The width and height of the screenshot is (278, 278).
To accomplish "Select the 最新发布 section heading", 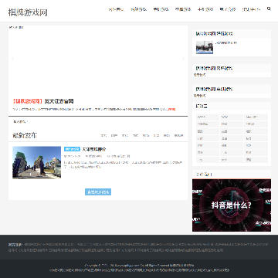I will click(25, 135).
